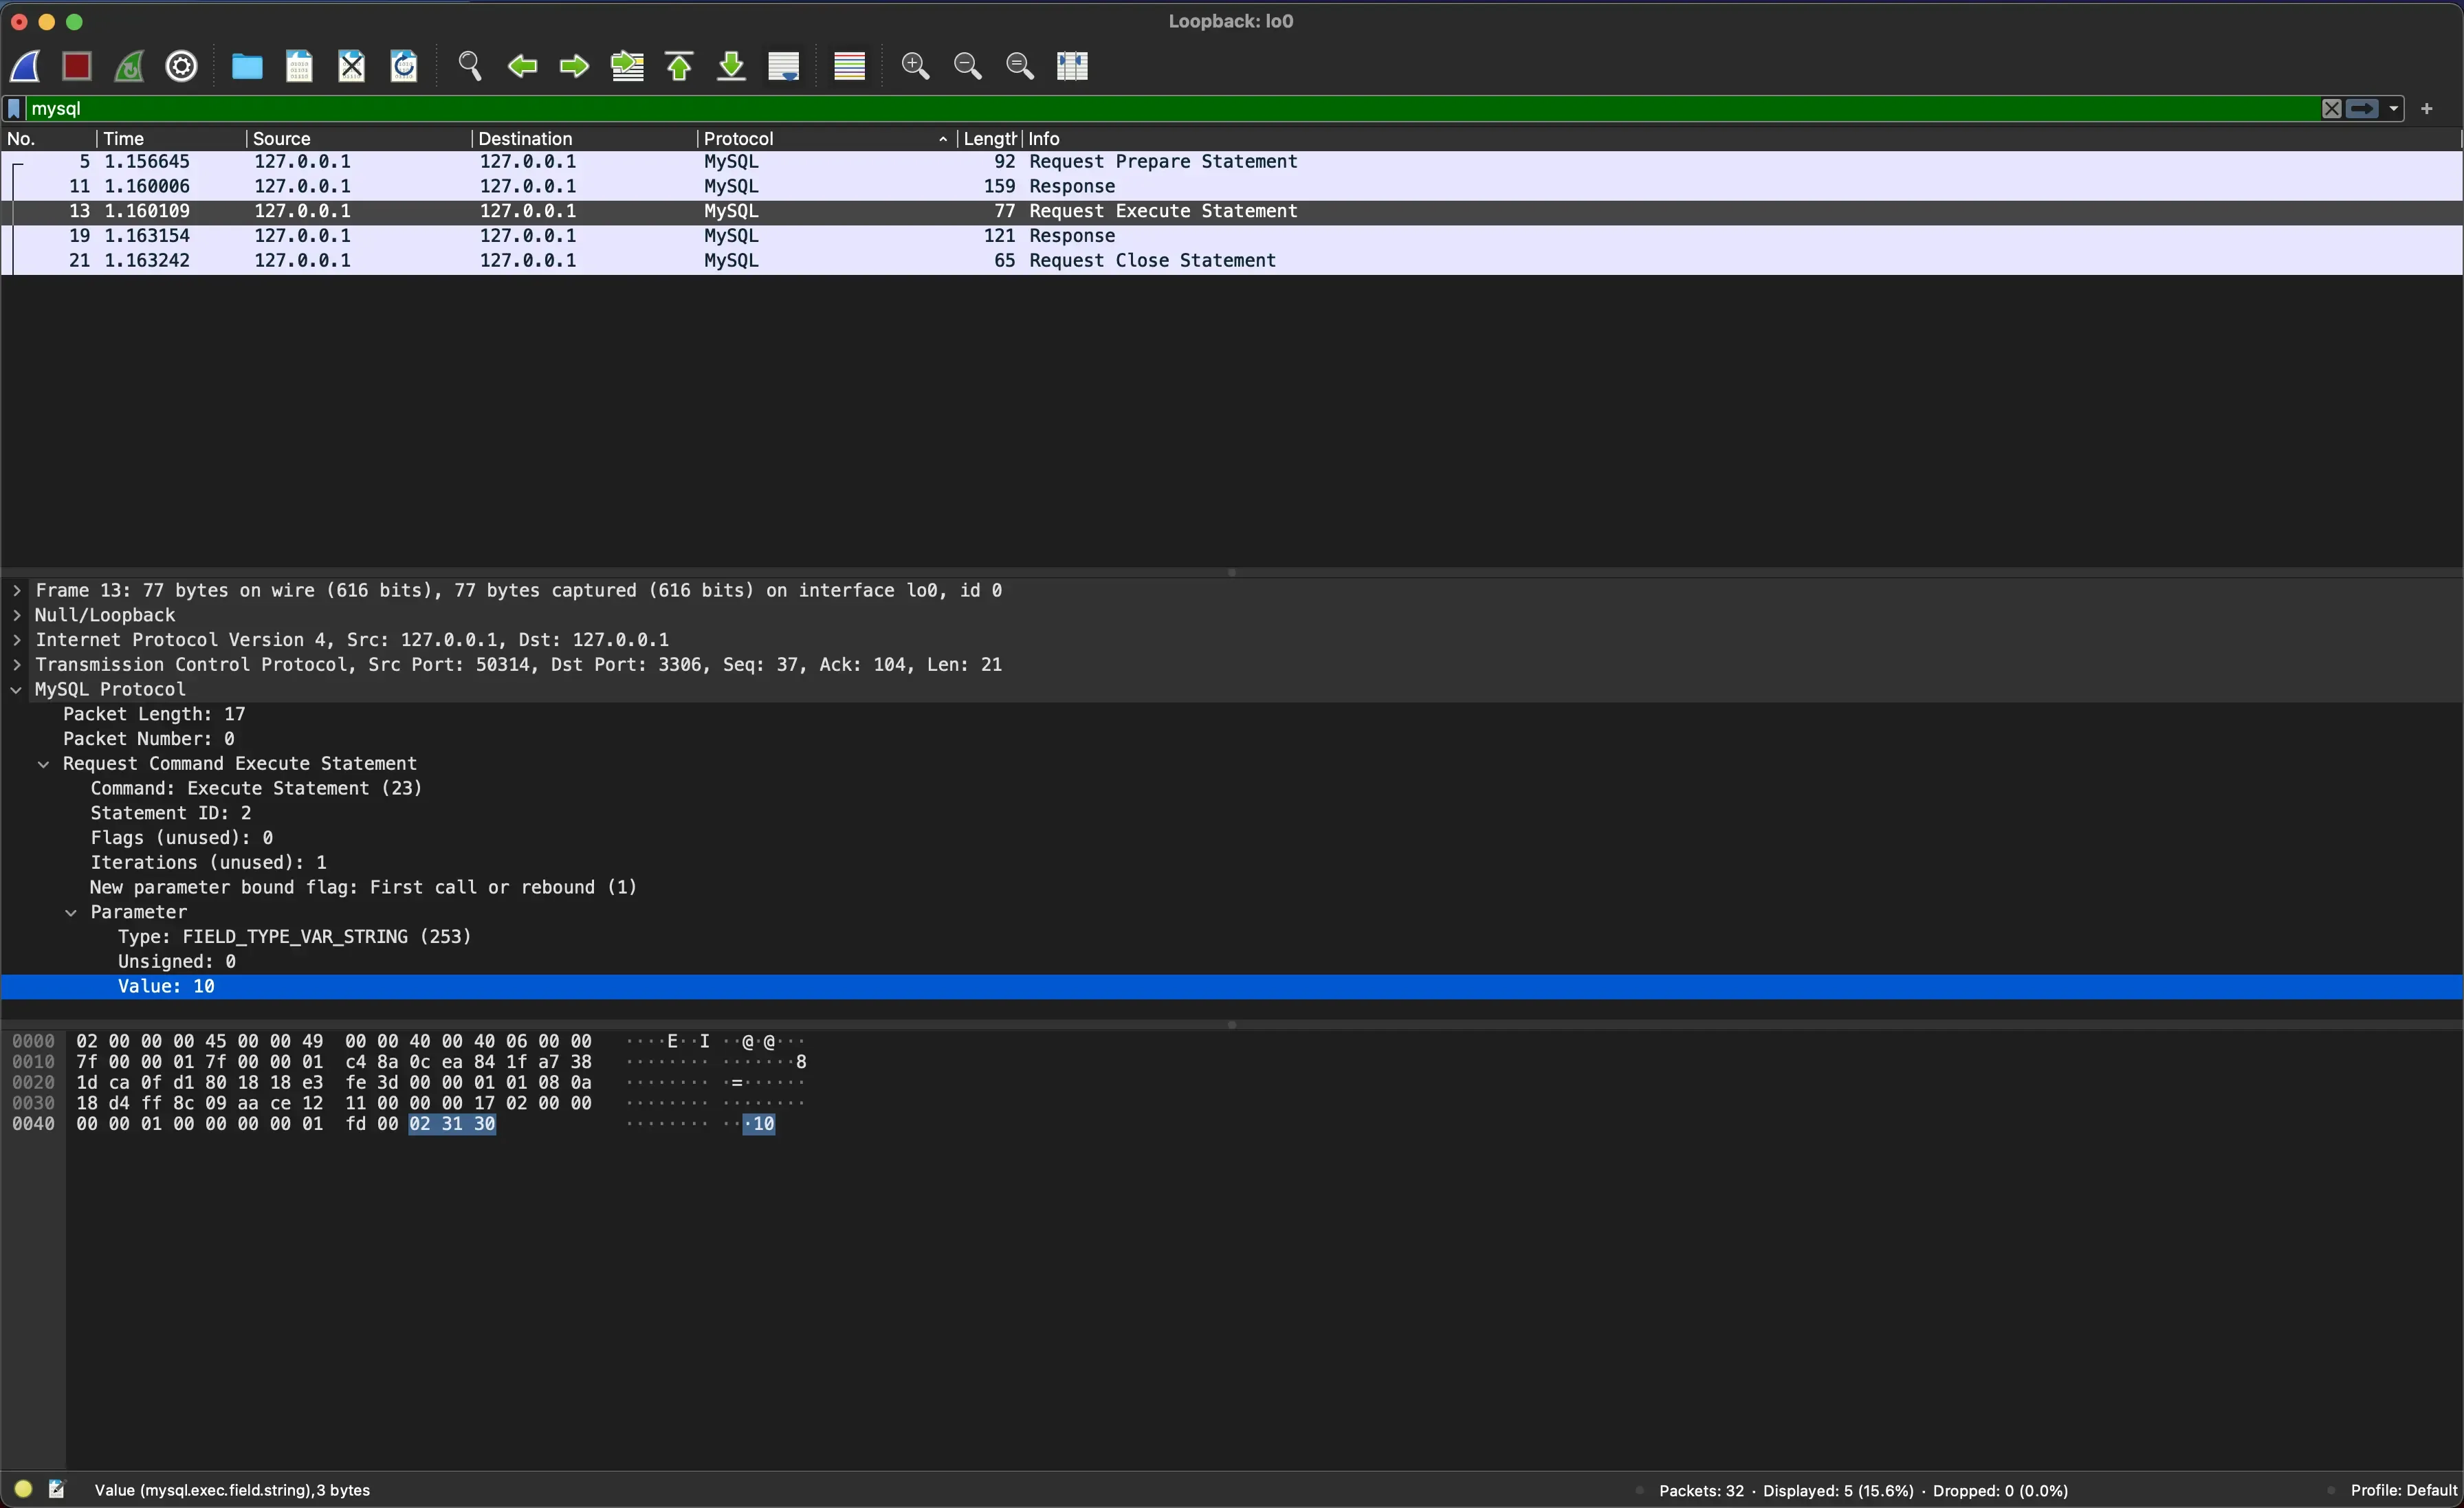Image resolution: width=2464 pixels, height=1508 pixels.
Task: Open a capture file with folder icon
Action: pos(247,66)
